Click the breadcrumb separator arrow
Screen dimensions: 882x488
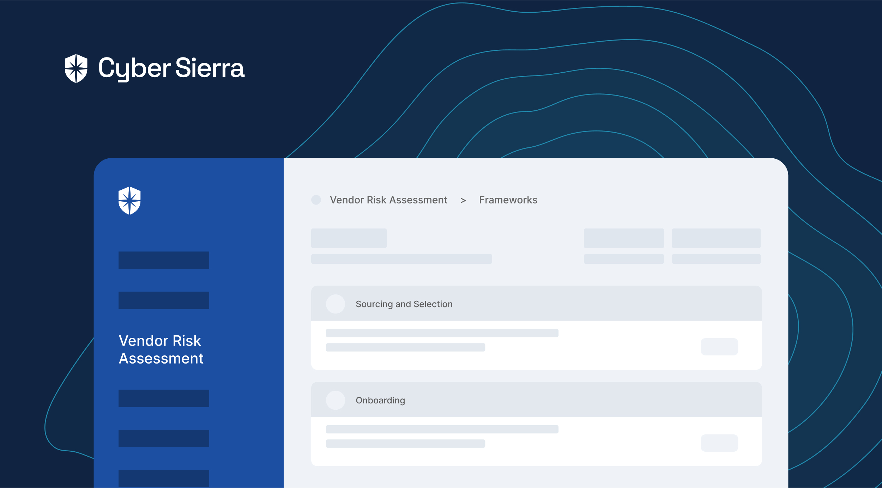[x=463, y=201]
